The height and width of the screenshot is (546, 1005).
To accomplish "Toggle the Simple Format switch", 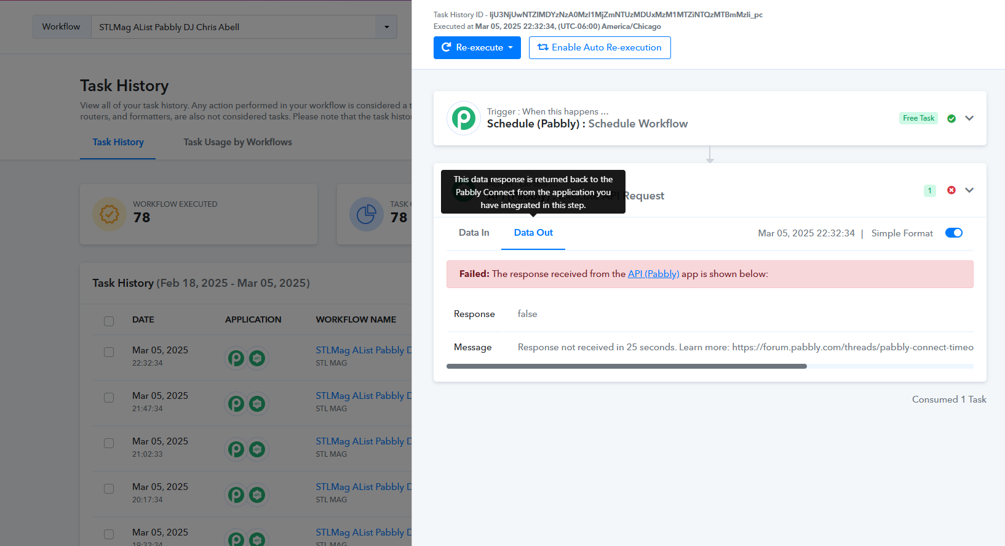I will 954,233.
